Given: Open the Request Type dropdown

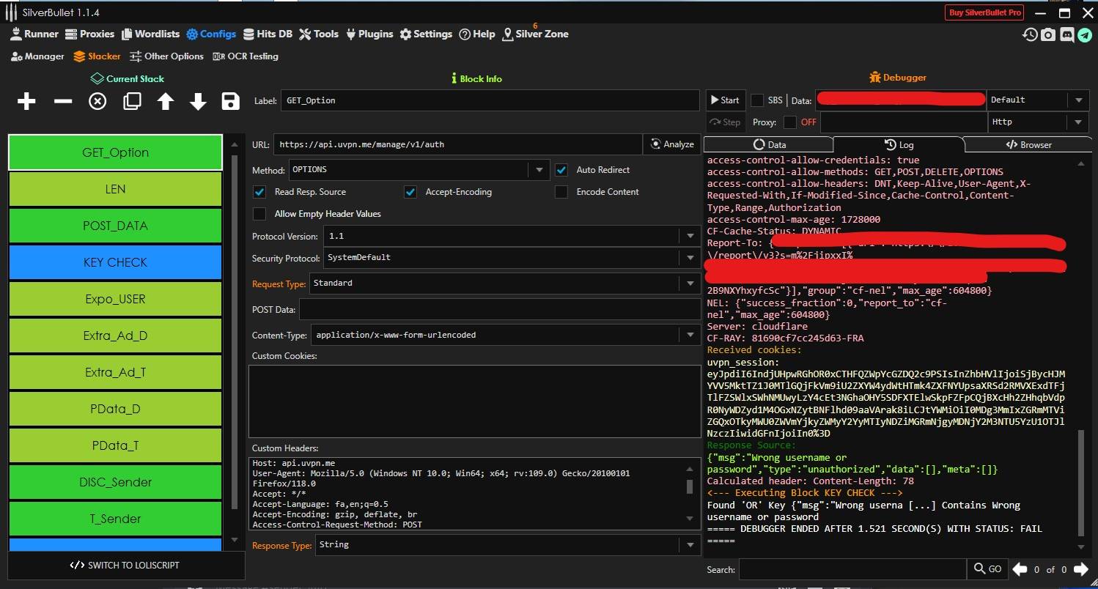Looking at the screenshot, I should (x=504, y=283).
